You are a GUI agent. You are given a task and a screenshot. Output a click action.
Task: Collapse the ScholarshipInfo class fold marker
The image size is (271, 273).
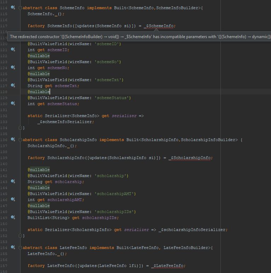(x=20, y=140)
